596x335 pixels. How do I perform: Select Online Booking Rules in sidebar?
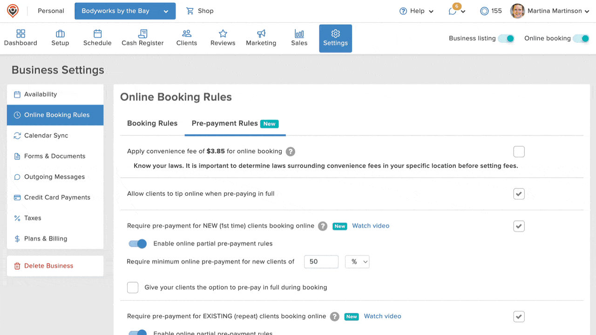click(55, 115)
